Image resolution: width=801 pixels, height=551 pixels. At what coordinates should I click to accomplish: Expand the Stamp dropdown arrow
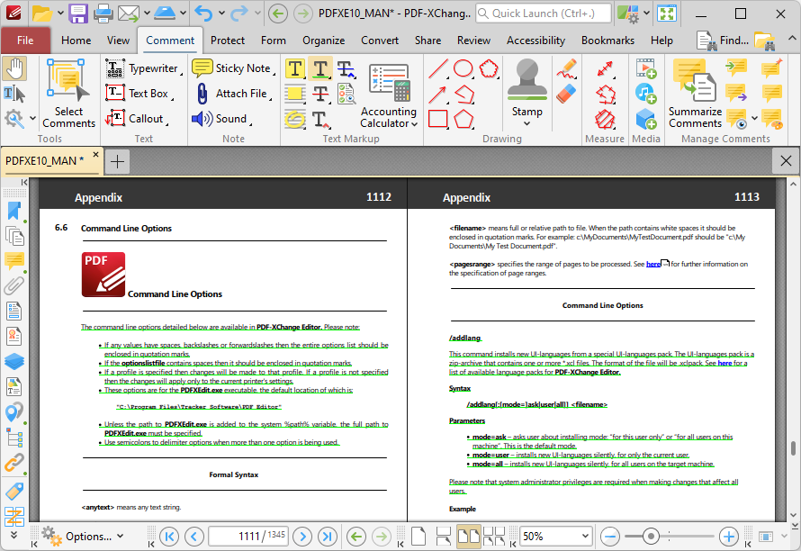(x=527, y=123)
